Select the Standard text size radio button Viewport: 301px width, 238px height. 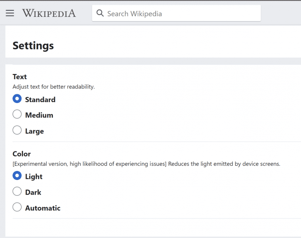point(17,99)
